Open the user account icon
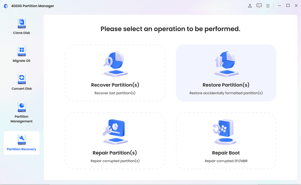This screenshot has height=185, width=301. coord(250,6)
